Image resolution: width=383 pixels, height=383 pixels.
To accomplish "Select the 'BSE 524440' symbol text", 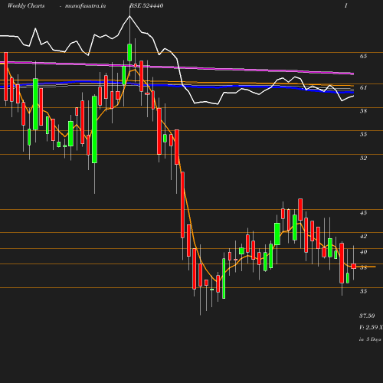I will pyautogui.click(x=146, y=6).
